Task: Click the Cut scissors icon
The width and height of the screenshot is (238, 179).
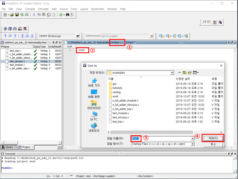Action: click(34, 14)
